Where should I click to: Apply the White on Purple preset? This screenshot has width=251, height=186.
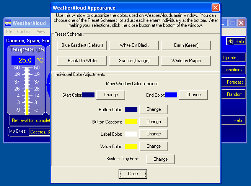point(186,61)
